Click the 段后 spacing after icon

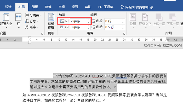tap(93, 27)
